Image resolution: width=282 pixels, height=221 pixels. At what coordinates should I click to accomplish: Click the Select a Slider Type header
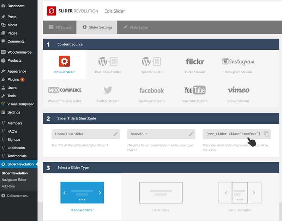pyautogui.click(x=161, y=168)
